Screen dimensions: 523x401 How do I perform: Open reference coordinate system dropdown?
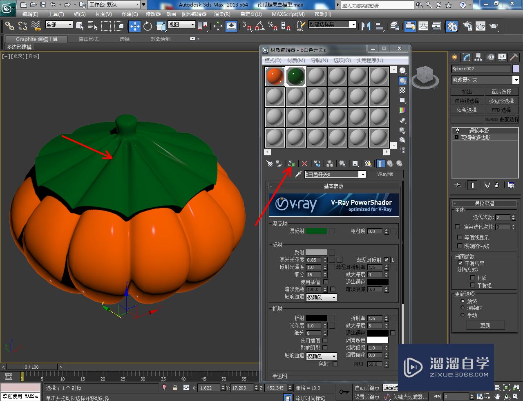(181, 25)
